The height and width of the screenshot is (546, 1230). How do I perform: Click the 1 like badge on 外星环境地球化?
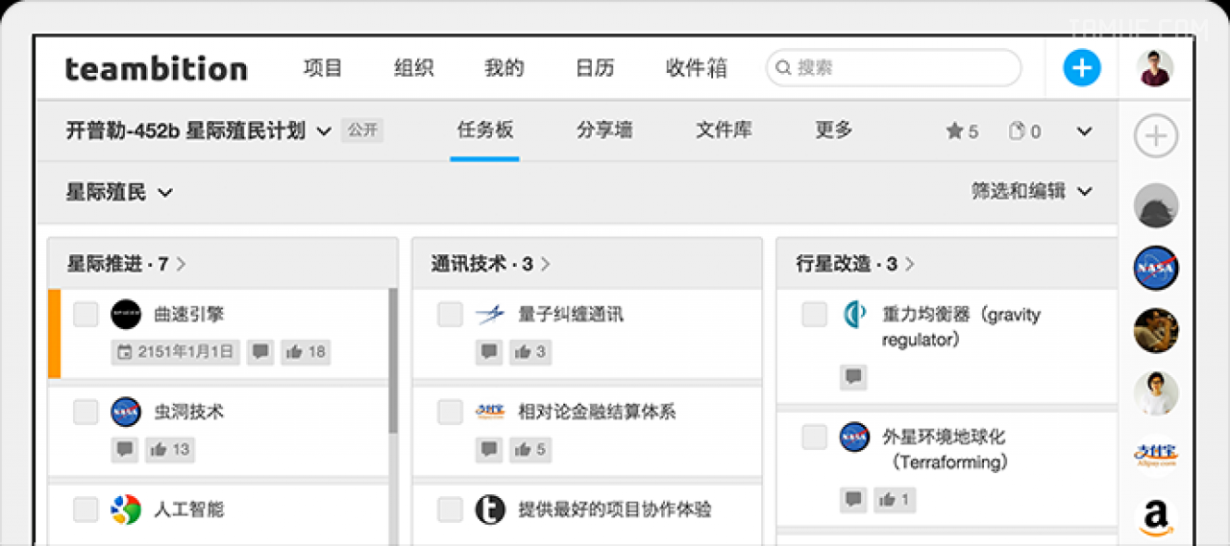894,499
